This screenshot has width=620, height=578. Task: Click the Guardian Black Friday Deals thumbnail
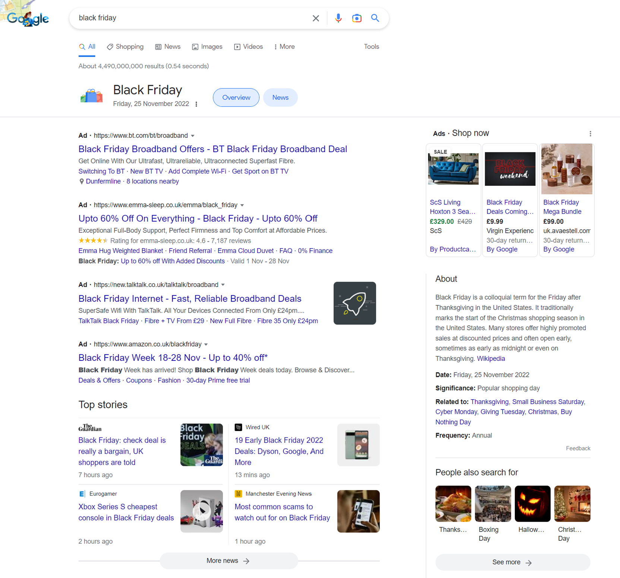(x=202, y=445)
